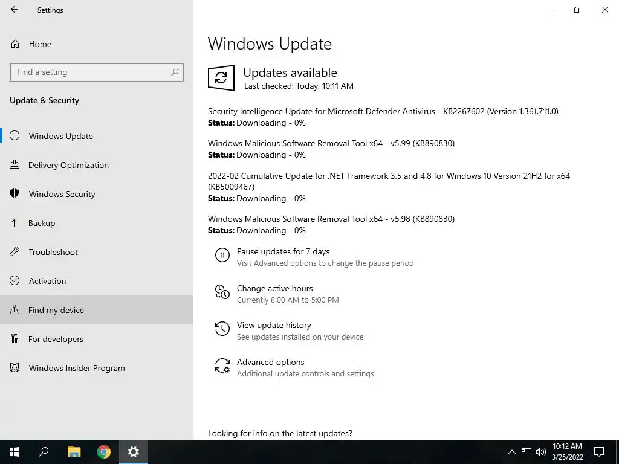Click the history clock icon
Screen dimensions: 619x464
[x=222, y=329]
